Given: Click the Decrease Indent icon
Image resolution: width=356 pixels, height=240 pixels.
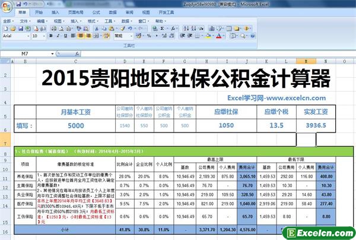Looking at the screenshot, I should click(x=182, y=36).
